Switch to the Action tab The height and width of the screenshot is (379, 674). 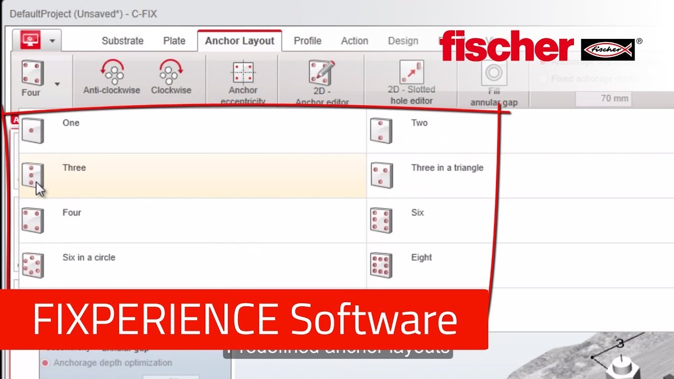(x=354, y=41)
